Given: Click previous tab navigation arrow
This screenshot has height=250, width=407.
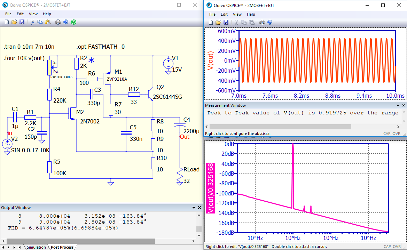Looking at the screenshot, I should 8,248.
